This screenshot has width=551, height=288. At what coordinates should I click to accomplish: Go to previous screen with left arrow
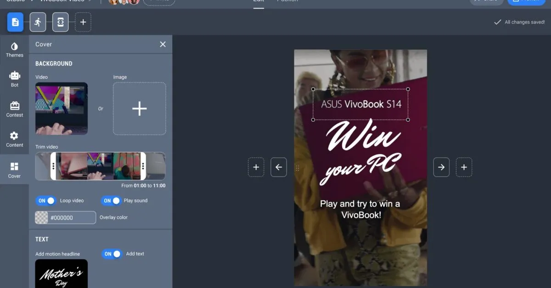click(x=279, y=167)
